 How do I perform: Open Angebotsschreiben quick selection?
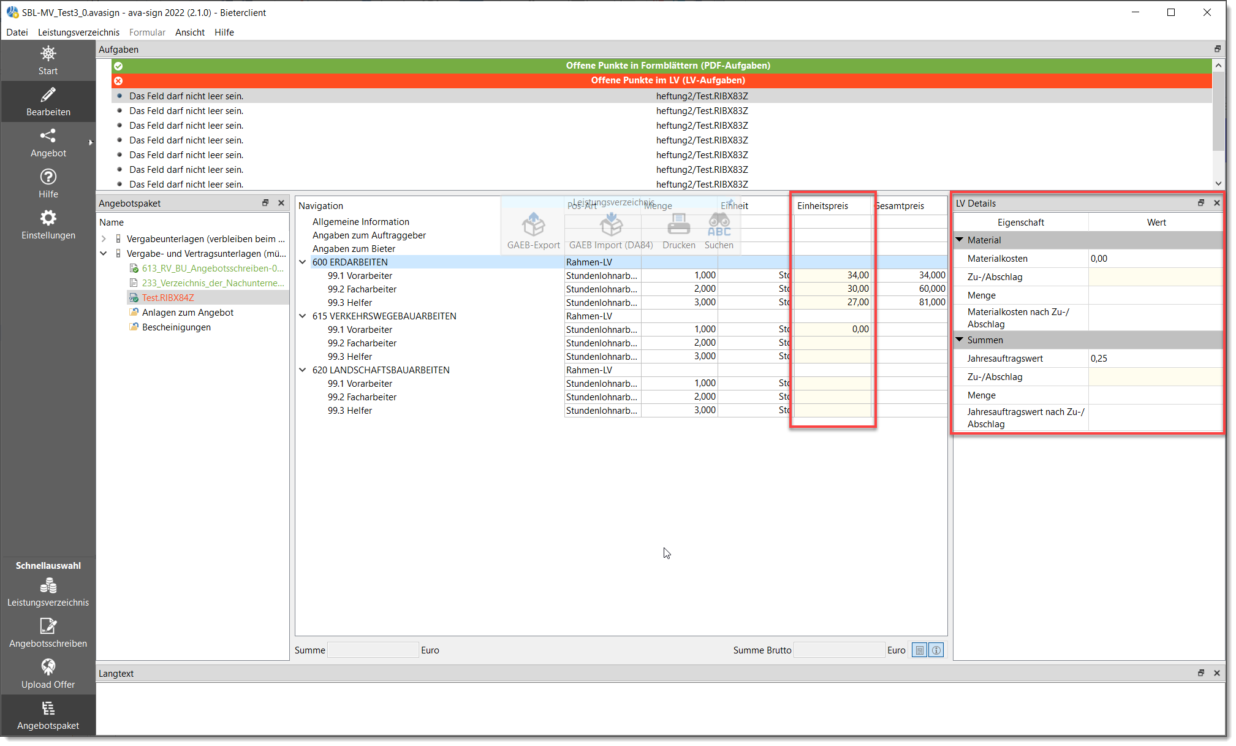(48, 634)
